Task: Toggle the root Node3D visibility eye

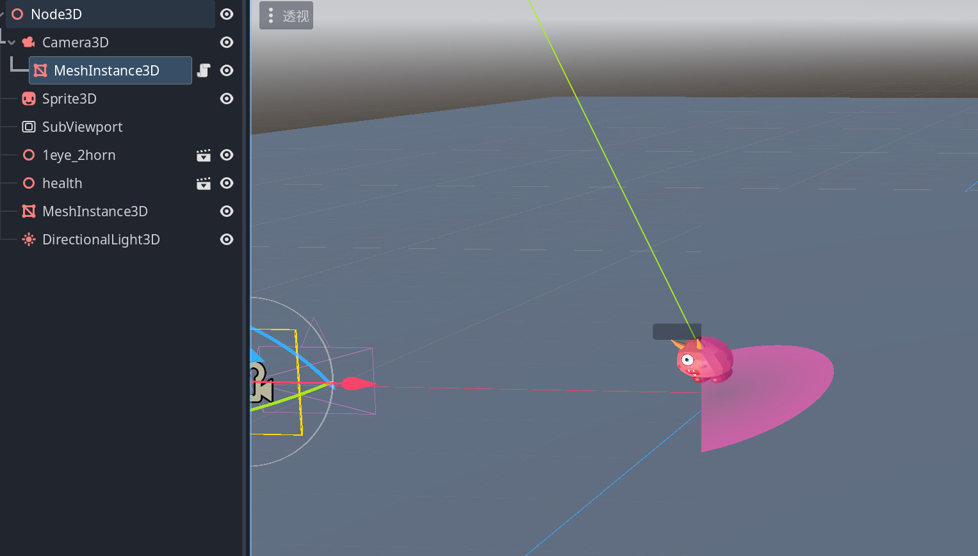Action: 227,14
